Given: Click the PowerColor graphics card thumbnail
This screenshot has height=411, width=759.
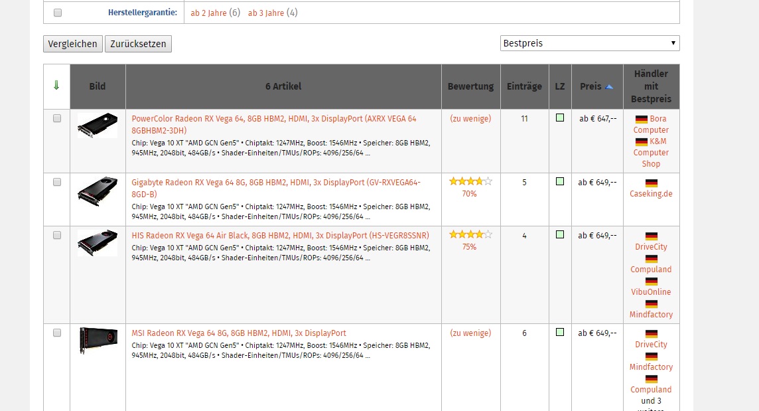Looking at the screenshot, I should (x=98, y=125).
